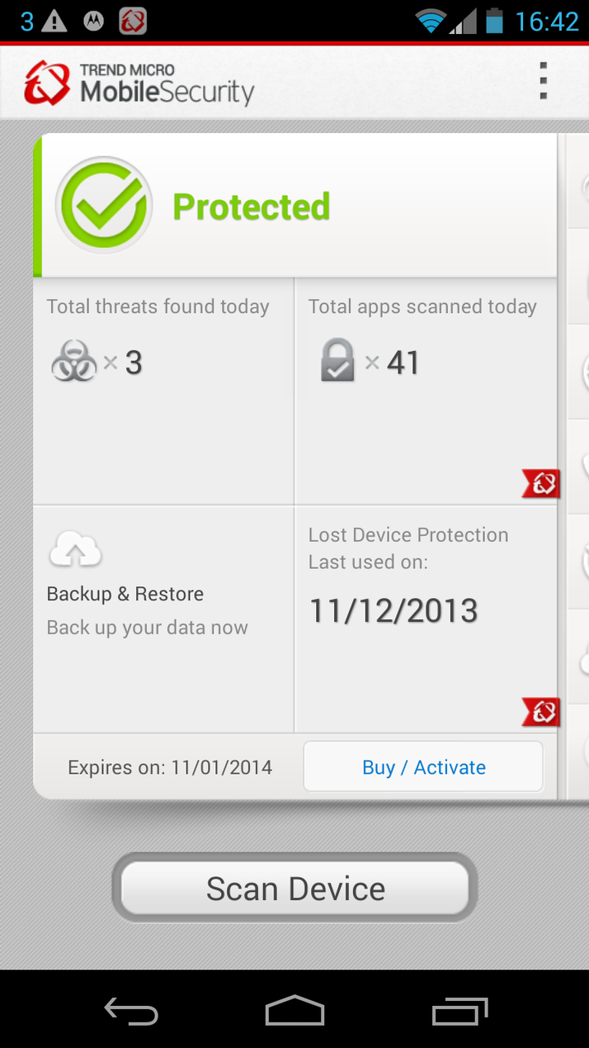589x1048 pixels.
Task: Tap the cloud Backup & Restore icon
Action: (76, 549)
